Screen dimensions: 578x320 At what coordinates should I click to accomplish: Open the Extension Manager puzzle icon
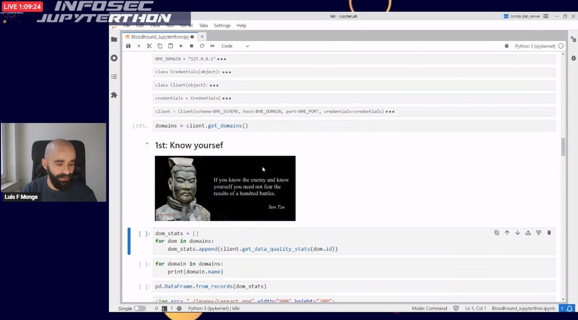pos(114,95)
